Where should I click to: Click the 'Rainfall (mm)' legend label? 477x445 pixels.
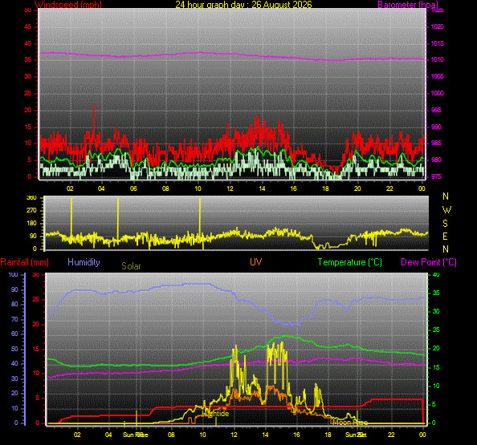click(25, 262)
